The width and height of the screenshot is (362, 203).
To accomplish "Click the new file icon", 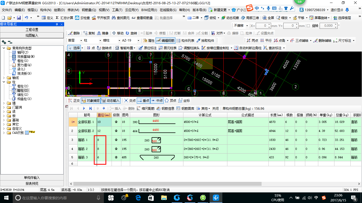I will (3, 18).
